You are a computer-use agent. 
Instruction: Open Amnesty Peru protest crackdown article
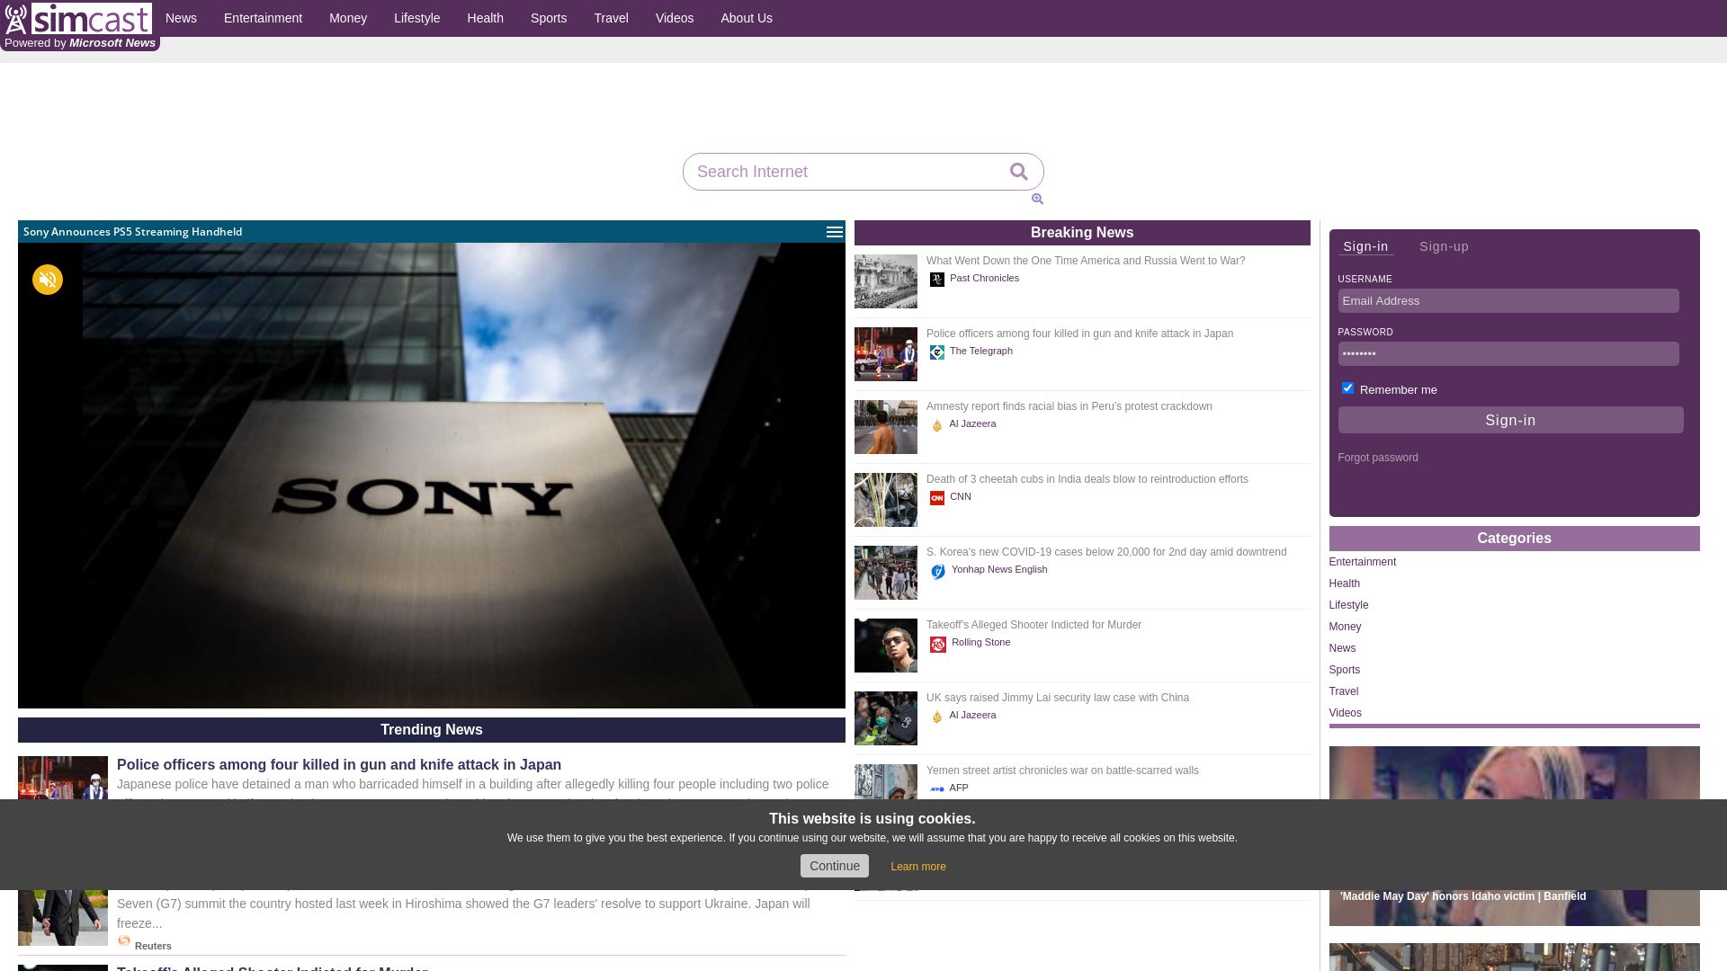pos(1069,406)
